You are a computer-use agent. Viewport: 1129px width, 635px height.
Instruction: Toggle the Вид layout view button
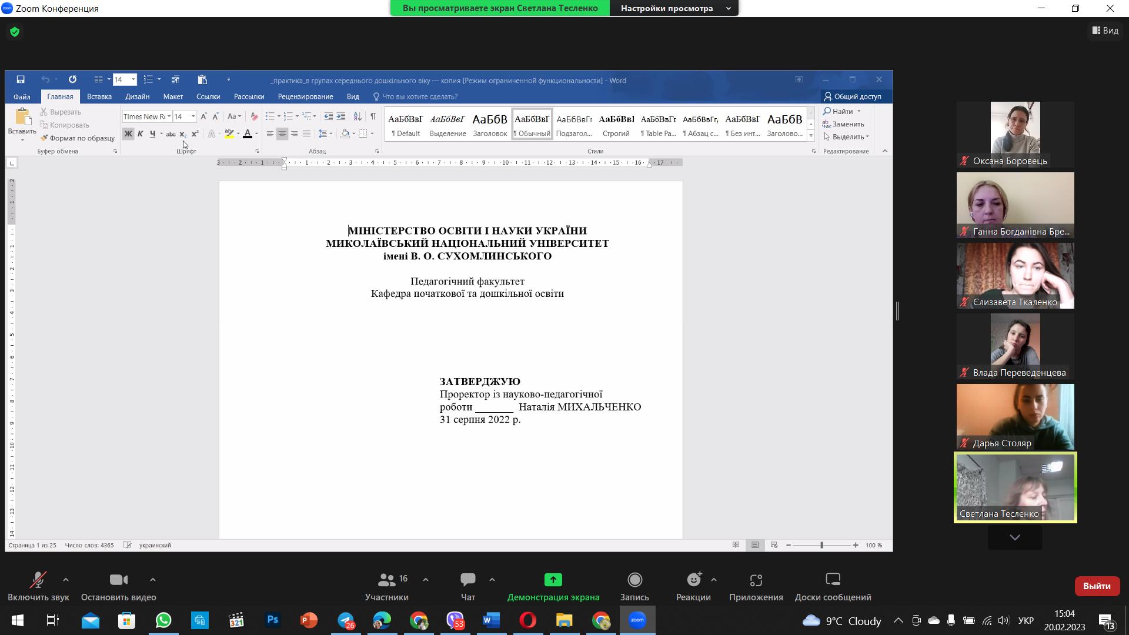click(x=1105, y=31)
